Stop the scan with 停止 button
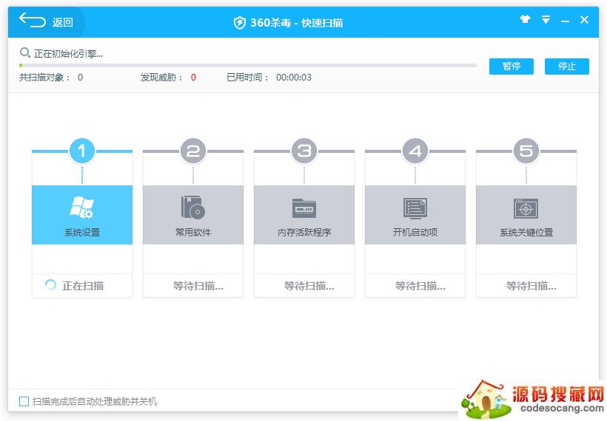This screenshot has height=421, width=607. [566, 66]
